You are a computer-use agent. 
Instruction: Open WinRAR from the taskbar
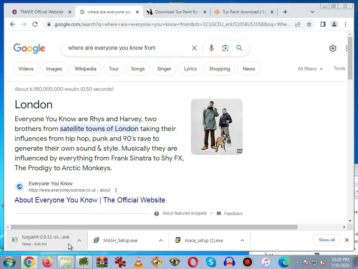coord(102,262)
